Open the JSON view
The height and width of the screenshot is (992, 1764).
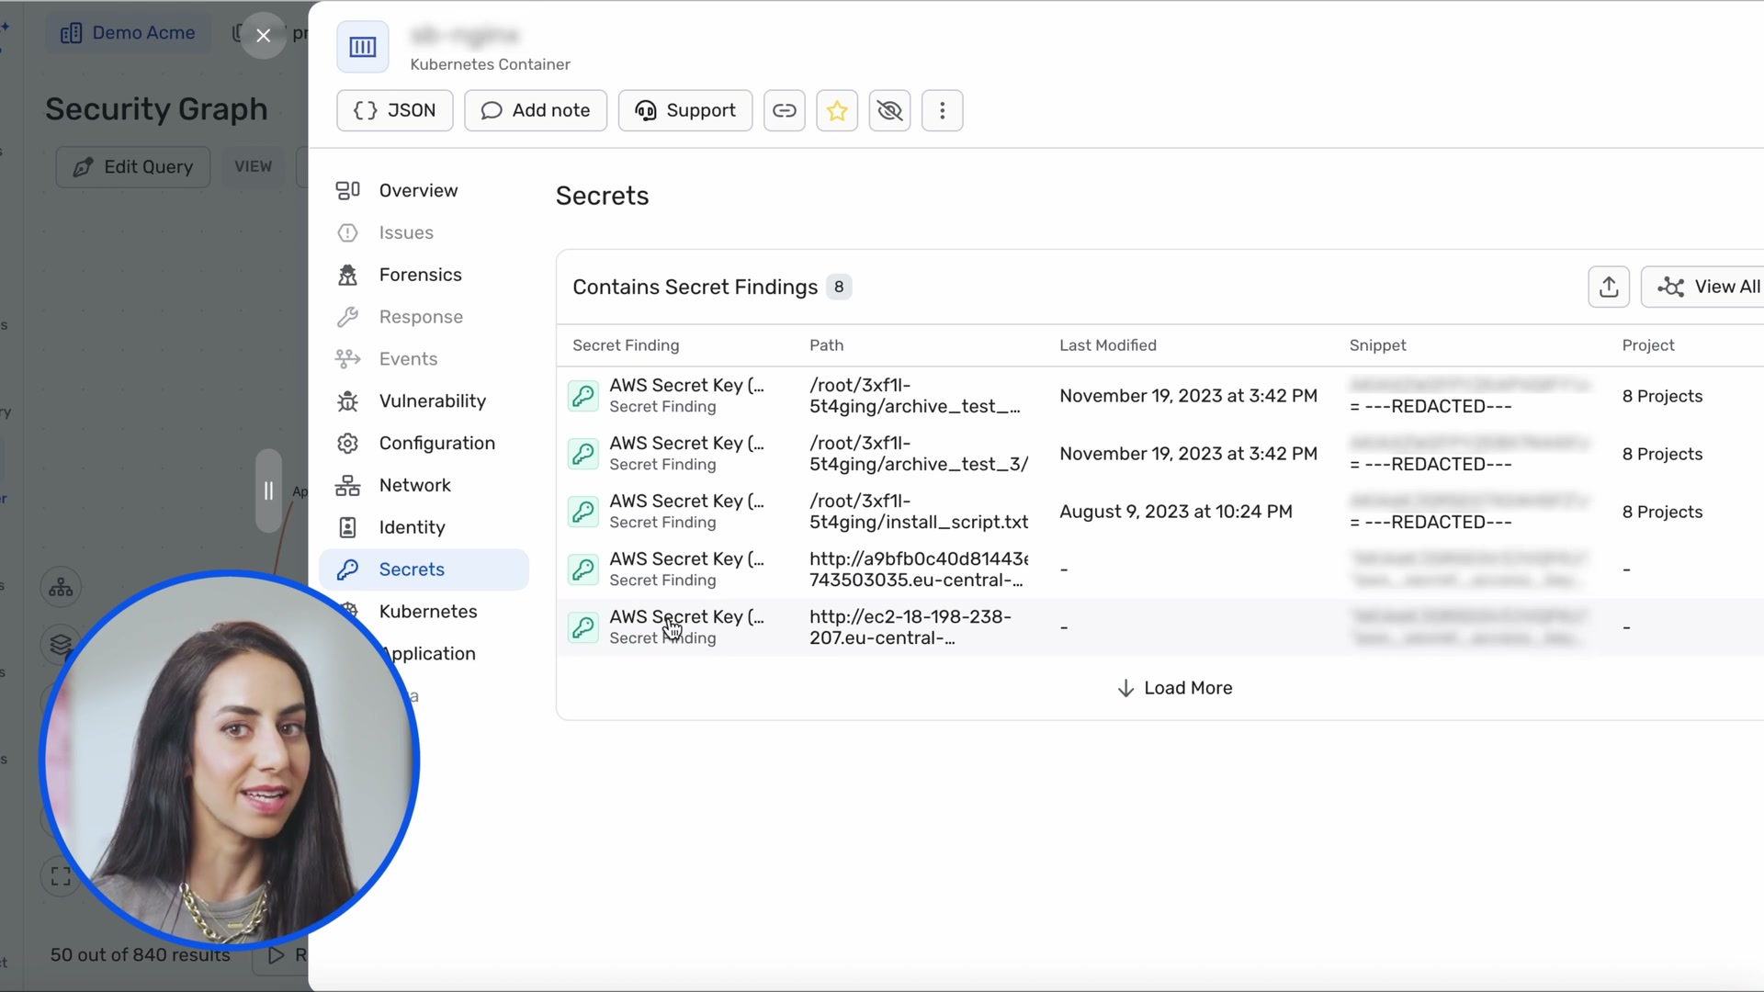click(x=394, y=110)
